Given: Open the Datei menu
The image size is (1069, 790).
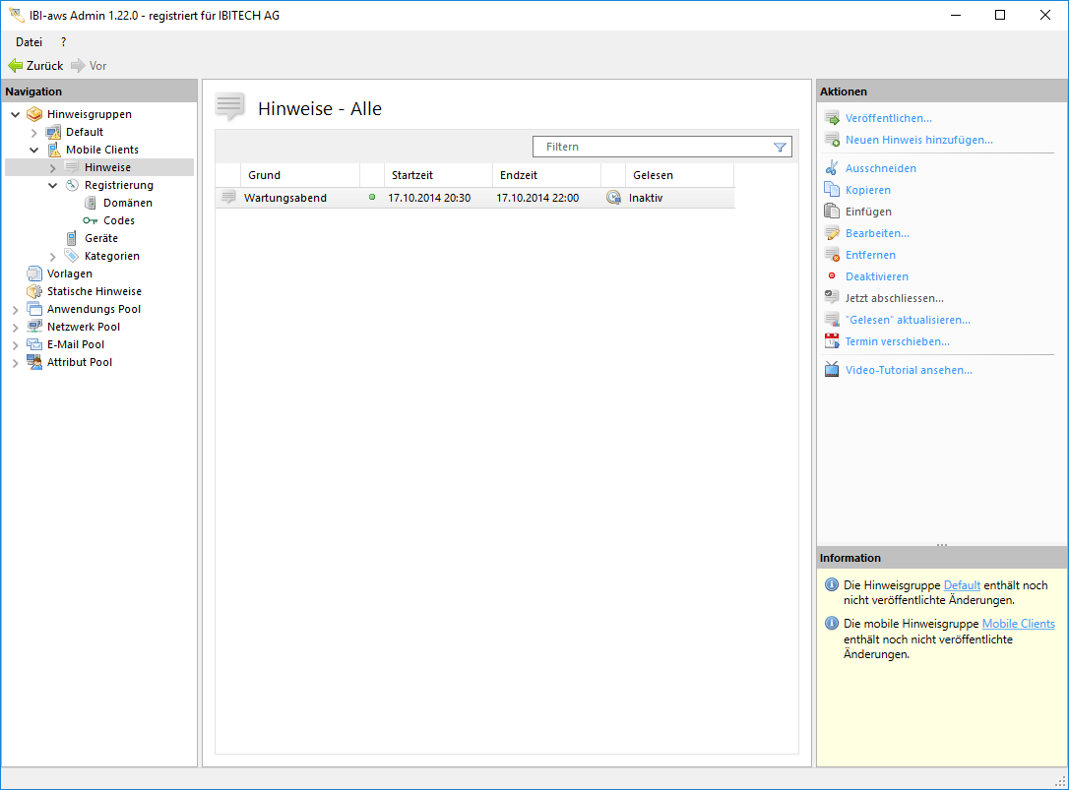Looking at the screenshot, I should tap(29, 42).
